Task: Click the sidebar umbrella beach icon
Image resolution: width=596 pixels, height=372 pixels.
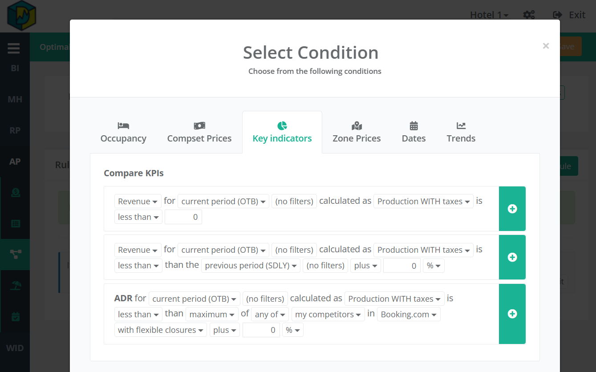Action: click(15, 285)
